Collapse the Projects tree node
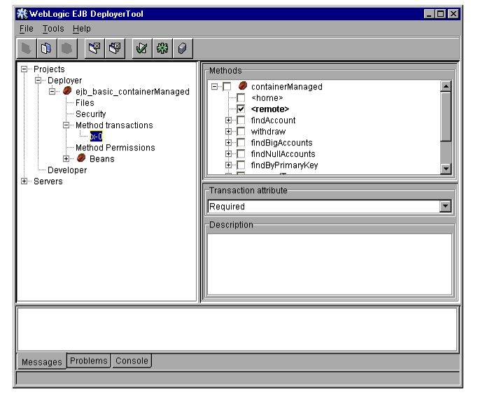Screen dimensions: 499x397 point(24,69)
